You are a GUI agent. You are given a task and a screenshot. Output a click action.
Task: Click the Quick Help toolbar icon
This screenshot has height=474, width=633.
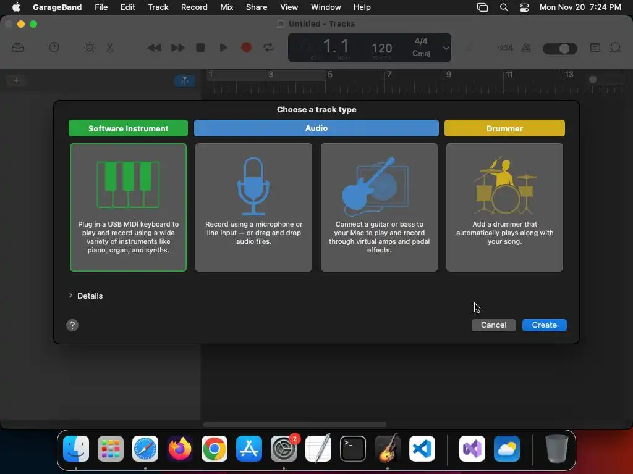(x=54, y=48)
